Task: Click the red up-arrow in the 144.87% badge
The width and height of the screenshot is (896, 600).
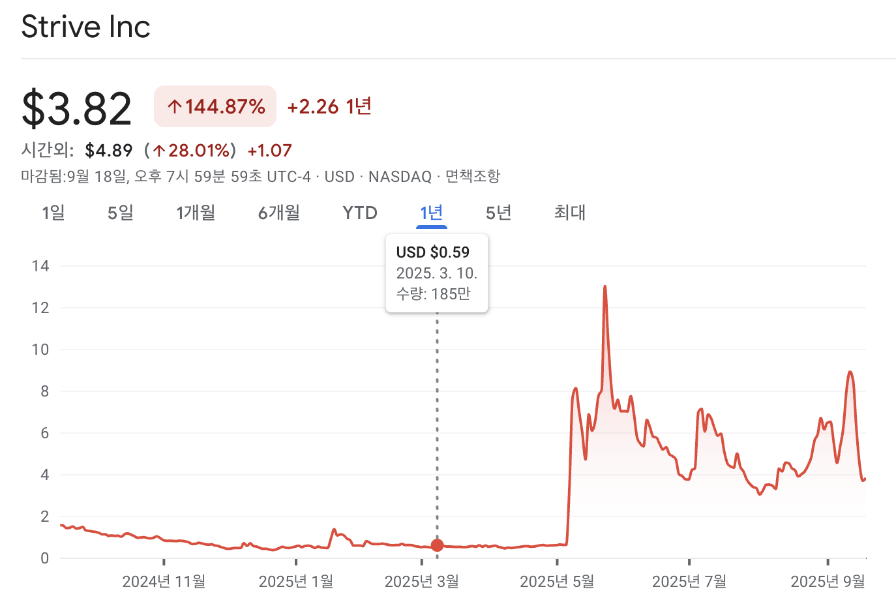Action: tap(175, 106)
